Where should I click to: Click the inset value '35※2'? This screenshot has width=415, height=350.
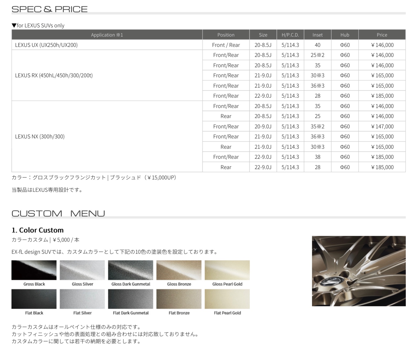(x=317, y=126)
